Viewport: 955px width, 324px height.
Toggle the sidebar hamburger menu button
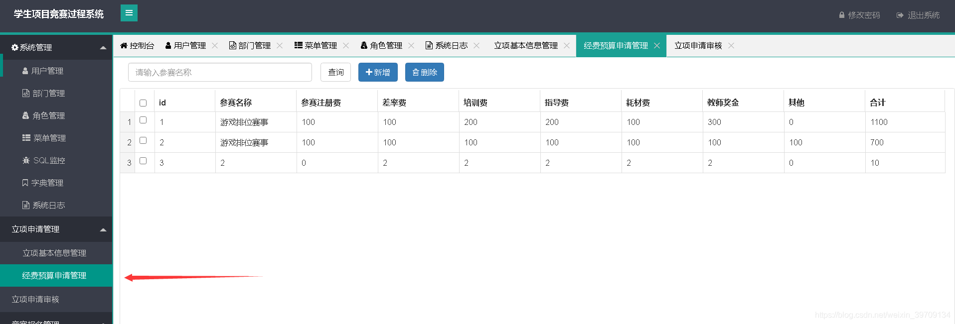[x=129, y=13]
